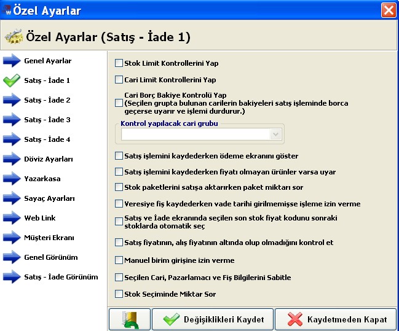
Task: Click the application icon in the title bar
Action: coord(6,10)
